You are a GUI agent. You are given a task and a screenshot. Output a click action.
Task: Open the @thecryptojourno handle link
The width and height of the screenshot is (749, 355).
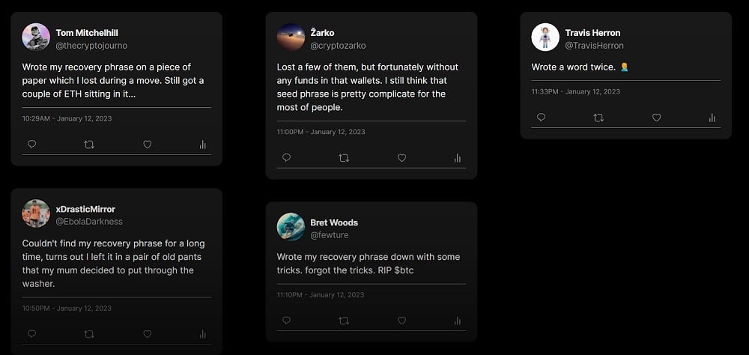[91, 46]
